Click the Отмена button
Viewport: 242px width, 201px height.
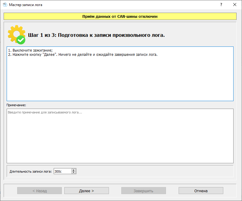pos(201,191)
